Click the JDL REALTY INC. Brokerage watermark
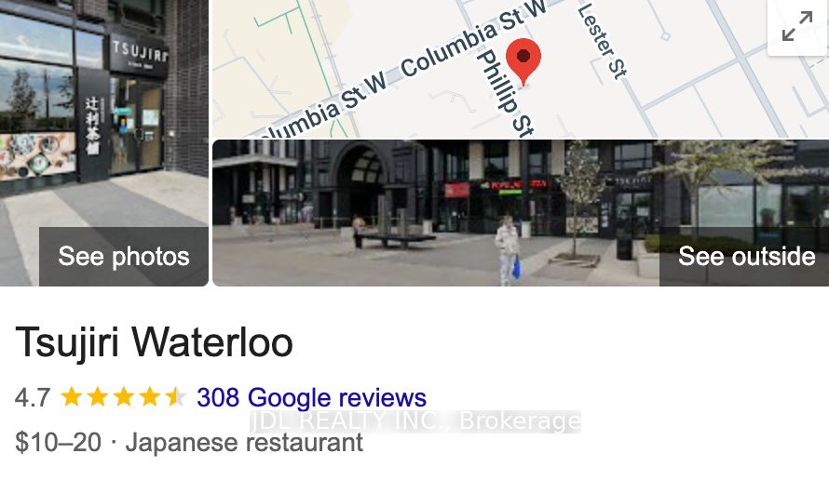This screenshot has width=829, height=480. coord(415,421)
